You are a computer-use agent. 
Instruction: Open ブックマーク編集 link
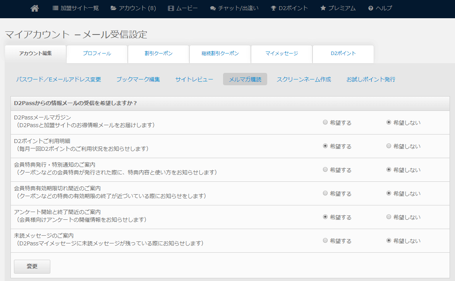click(x=138, y=79)
